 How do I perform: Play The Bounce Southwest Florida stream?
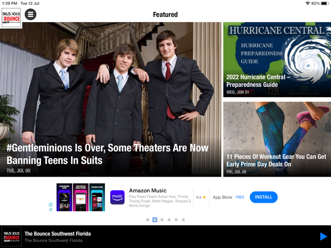point(323,236)
